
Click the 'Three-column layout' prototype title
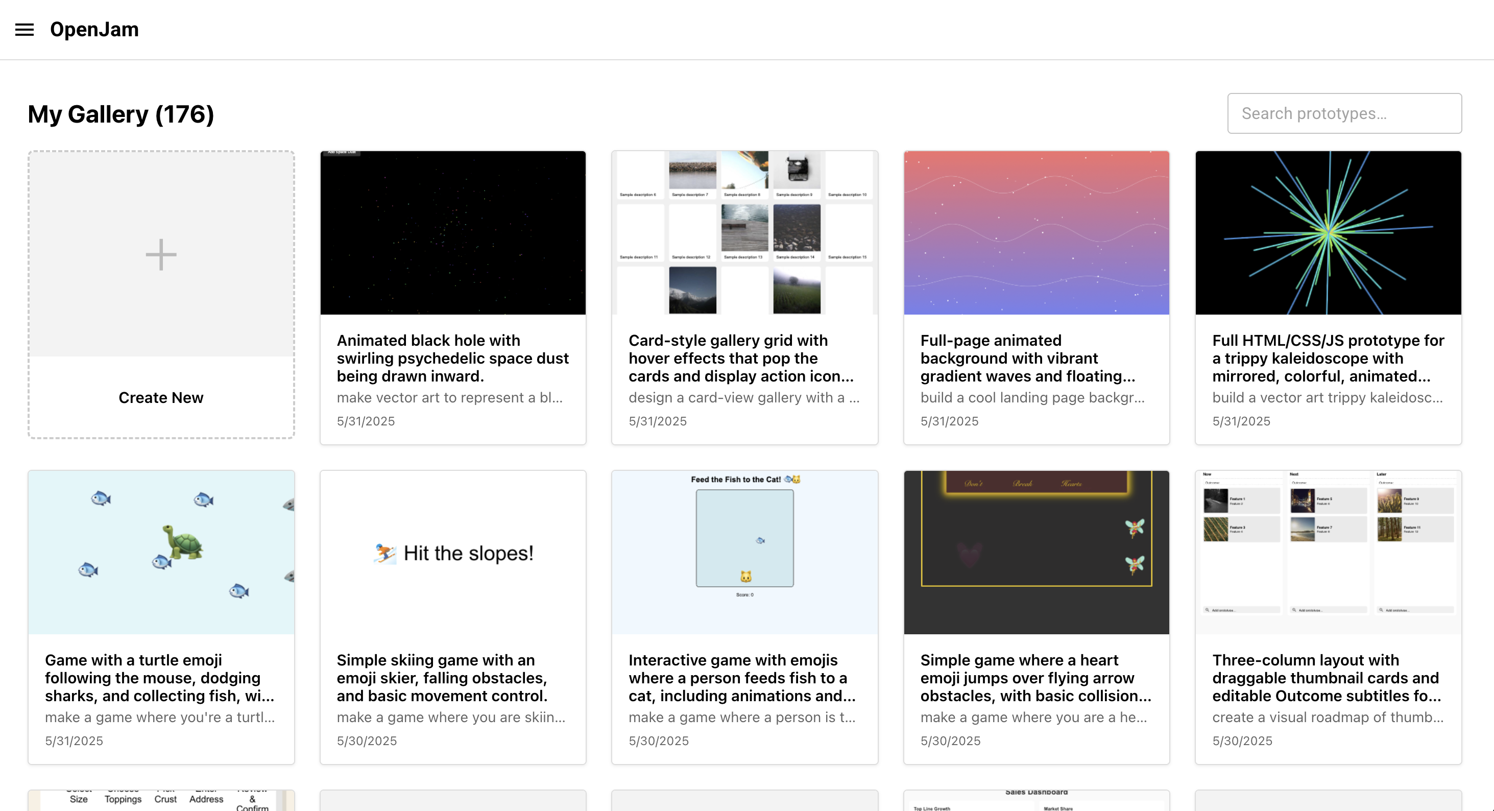1326,678
